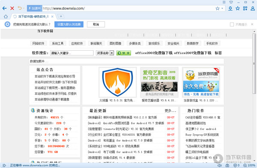
Task: Open the flame shield software thumbnail
Action: pos(117,82)
